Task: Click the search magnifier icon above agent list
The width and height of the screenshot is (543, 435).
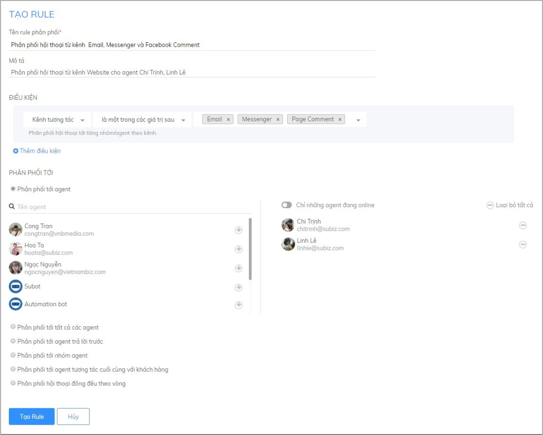Action: pos(11,206)
